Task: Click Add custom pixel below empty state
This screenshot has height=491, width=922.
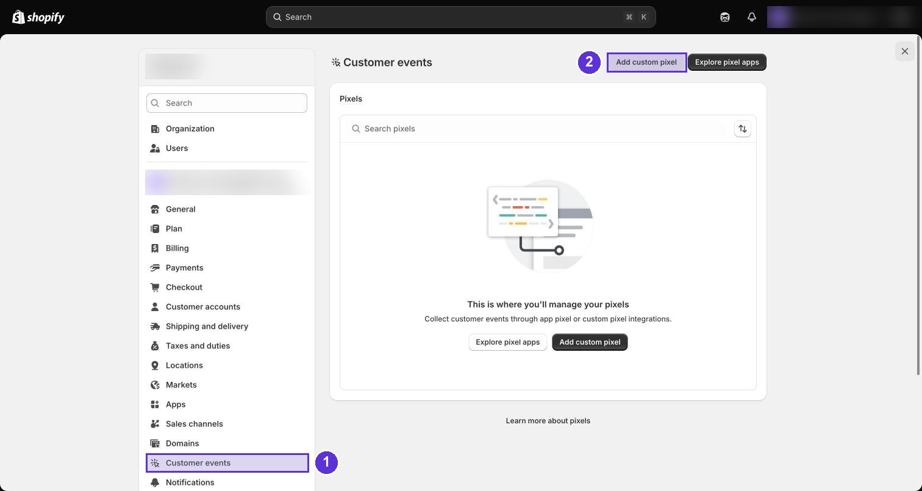Action: (590, 342)
